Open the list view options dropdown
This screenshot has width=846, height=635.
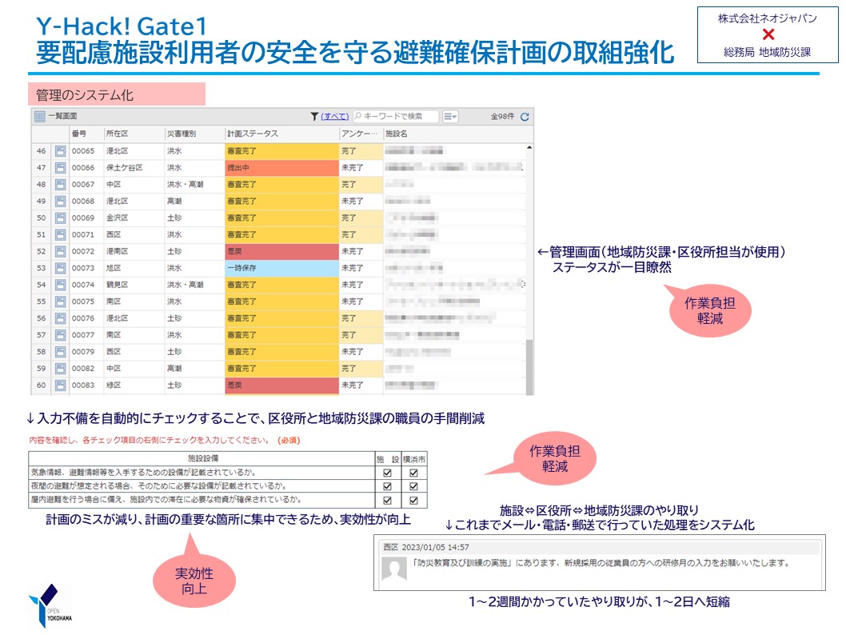450,116
